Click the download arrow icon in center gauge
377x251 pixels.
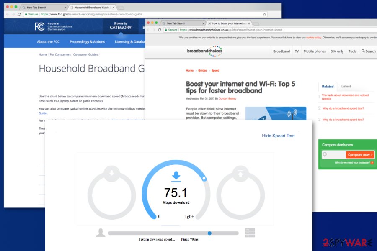(x=176, y=177)
